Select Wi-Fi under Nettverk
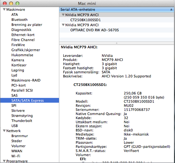This screenshot has width=175, height=163. pos(16,156)
